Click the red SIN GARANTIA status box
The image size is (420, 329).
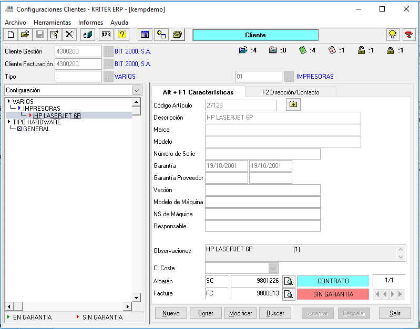(333, 294)
